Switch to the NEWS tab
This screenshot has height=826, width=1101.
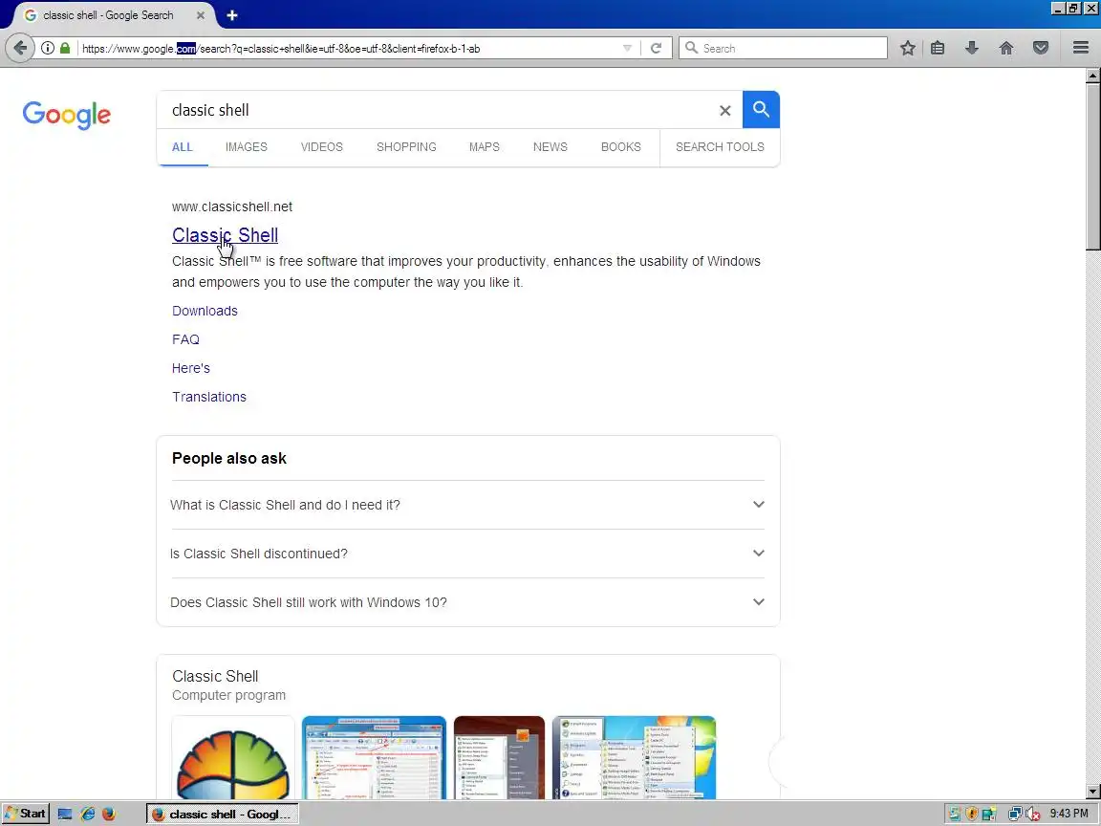tap(550, 147)
